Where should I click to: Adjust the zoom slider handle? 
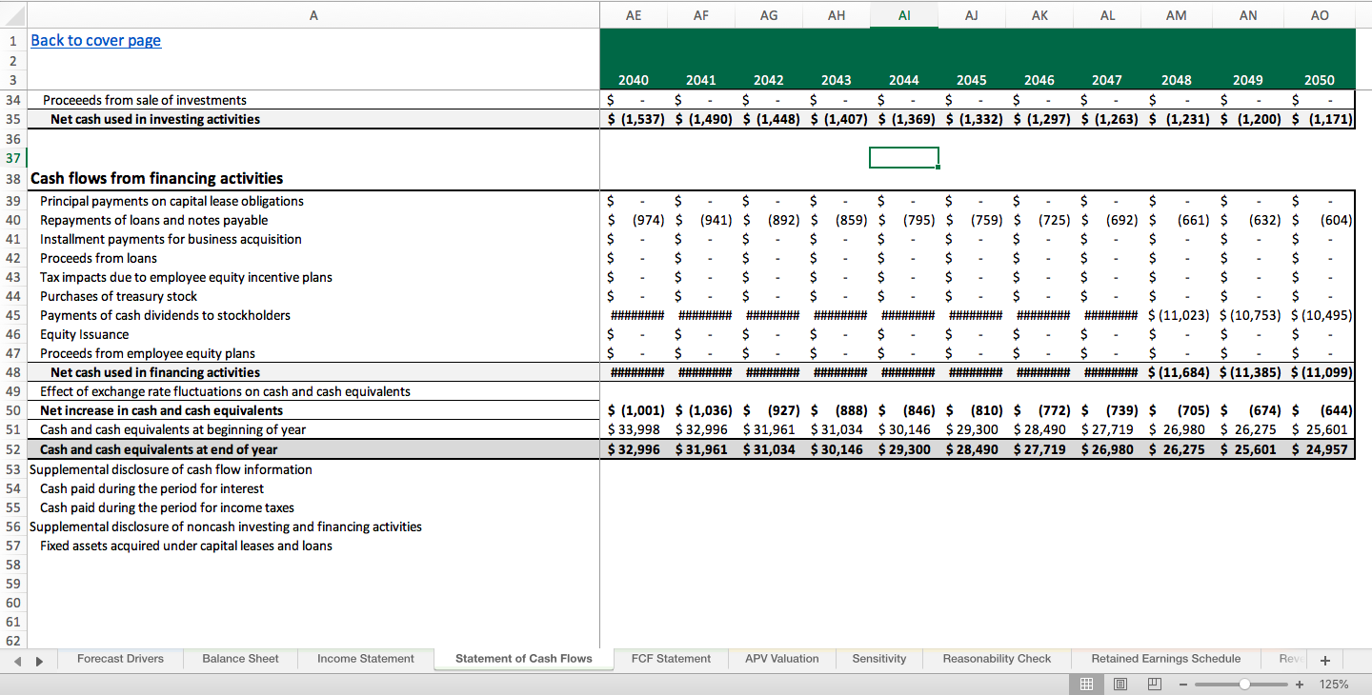tap(1244, 684)
